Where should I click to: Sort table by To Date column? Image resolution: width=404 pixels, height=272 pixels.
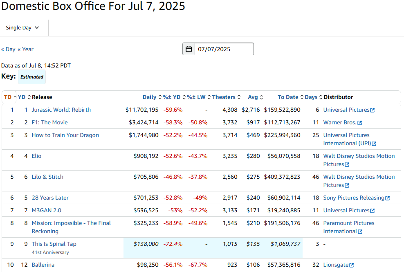[x=291, y=97]
